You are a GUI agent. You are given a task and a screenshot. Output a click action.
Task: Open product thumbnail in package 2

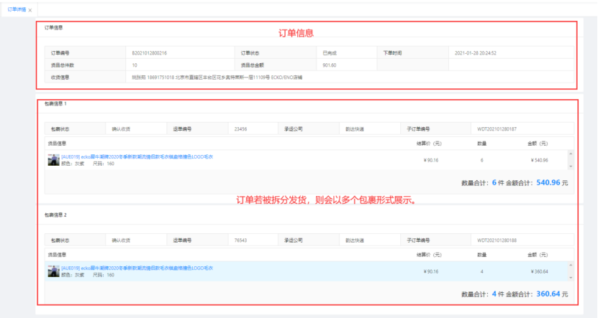point(54,271)
